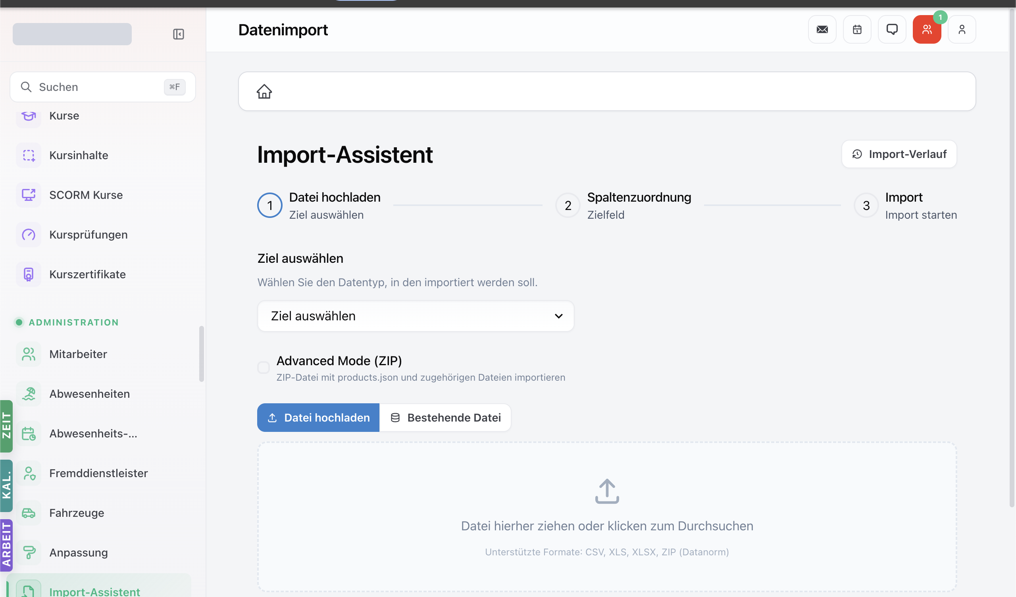1016x597 pixels.
Task: Open the mail envelope icon
Action: pos(822,29)
